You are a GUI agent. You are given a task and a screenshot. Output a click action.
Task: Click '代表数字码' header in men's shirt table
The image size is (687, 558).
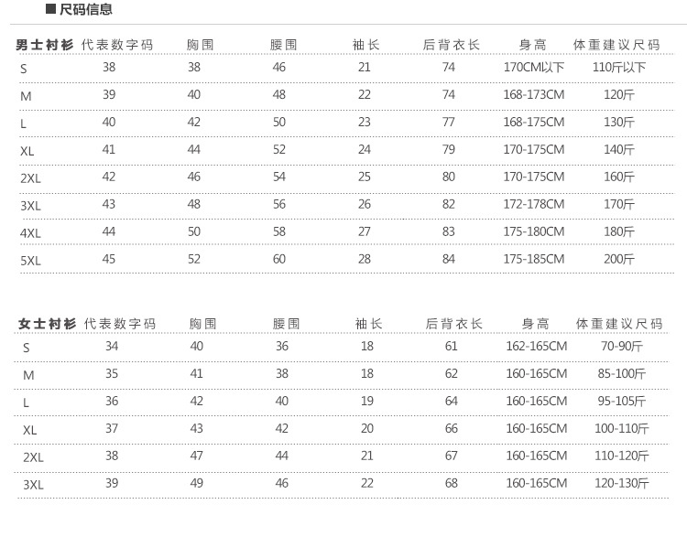pyautogui.click(x=117, y=45)
